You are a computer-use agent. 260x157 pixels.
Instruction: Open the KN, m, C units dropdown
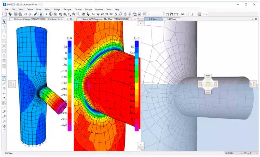251,153
